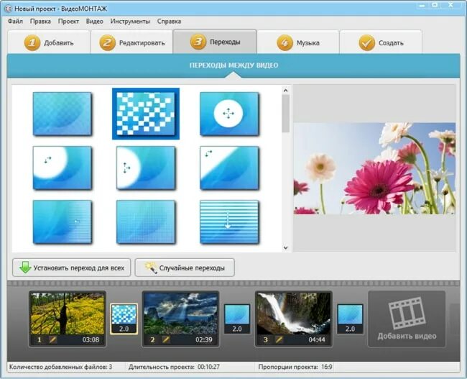The height and width of the screenshot is (379, 467).
Task: Click the flower preview image
Action: click(374, 168)
